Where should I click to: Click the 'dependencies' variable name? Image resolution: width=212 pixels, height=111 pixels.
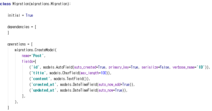[19, 27]
